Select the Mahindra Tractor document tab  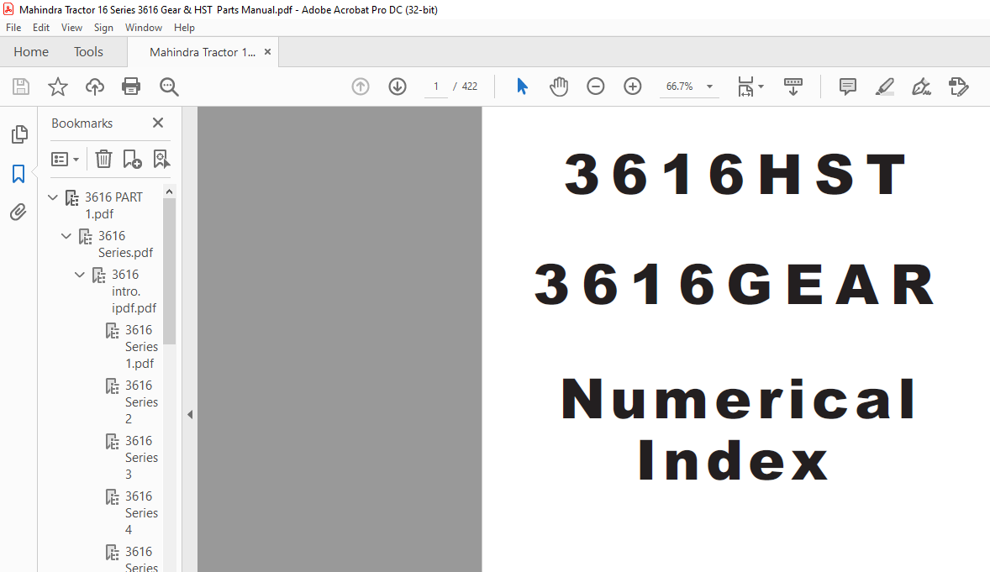click(202, 52)
